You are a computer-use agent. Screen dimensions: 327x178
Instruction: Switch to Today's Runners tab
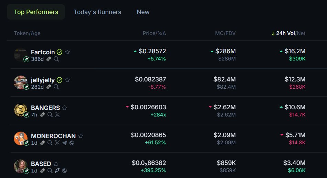[x=97, y=12]
